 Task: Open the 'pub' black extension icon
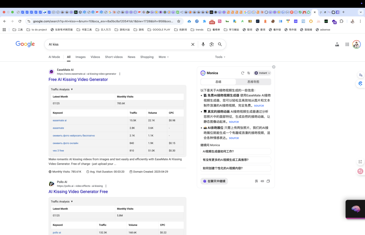point(326,21)
